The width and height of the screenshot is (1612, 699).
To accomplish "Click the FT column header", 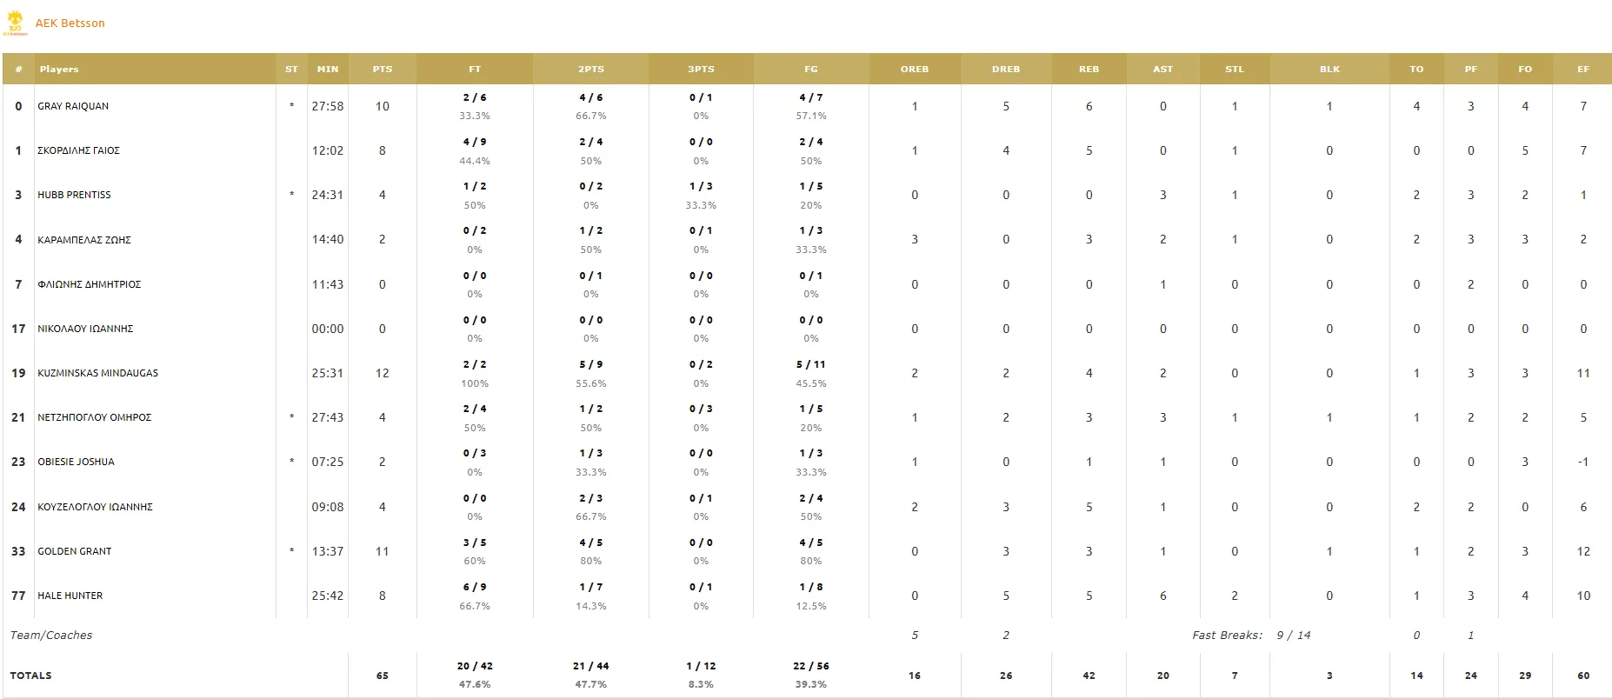I will [475, 69].
